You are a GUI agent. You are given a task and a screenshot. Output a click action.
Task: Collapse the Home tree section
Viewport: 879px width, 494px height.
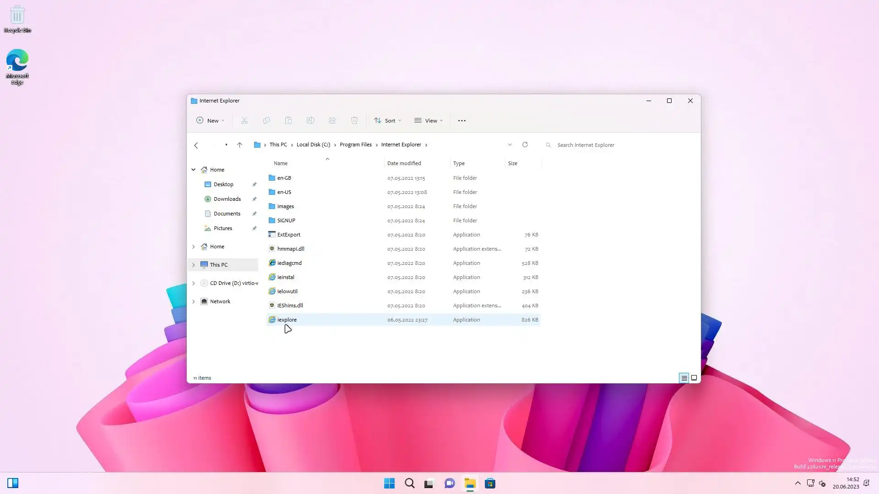coord(193,170)
